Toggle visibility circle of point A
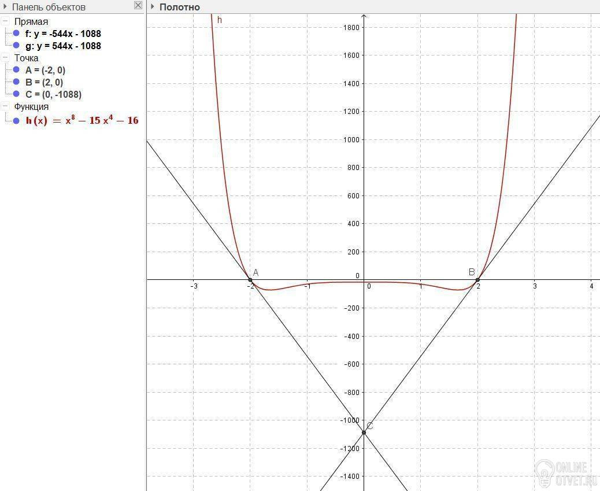The height and width of the screenshot is (491, 600). click(x=16, y=70)
